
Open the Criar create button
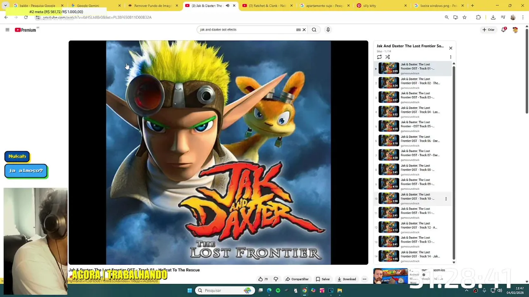(488, 30)
